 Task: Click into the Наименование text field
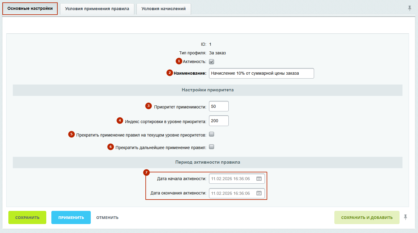(x=261, y=73)
